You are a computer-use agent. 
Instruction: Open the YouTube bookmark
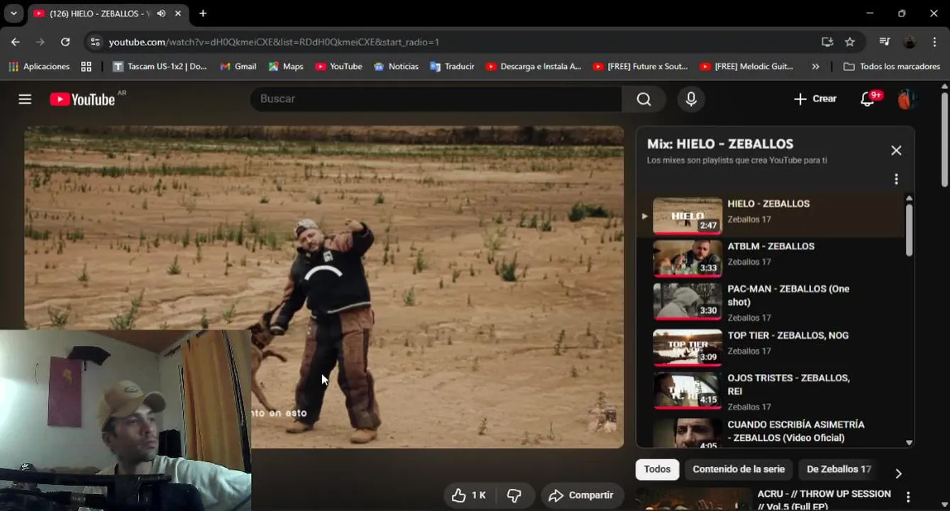pos(338,66)
